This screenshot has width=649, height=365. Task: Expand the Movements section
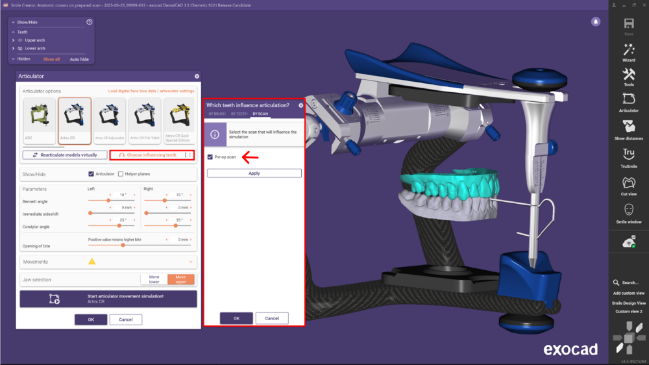[x=191, y=262]
